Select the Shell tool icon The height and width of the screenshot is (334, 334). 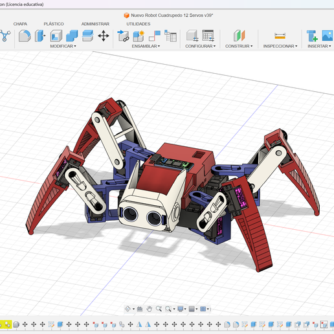[x=56, y=36]
